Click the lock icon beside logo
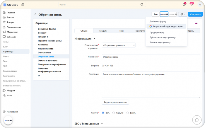The width and height of the screenshot is (205, 128). pos(23,5)
